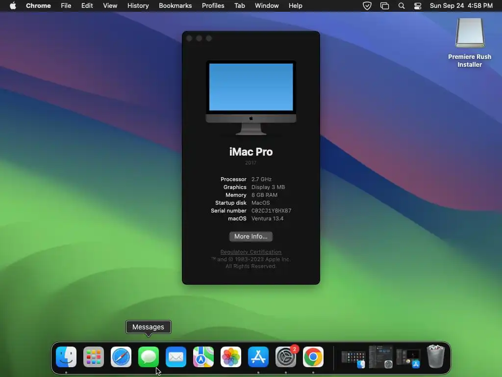Restore minimized App Store window in Dock
Viewport: 502px width, 377px height.
click(408, 358)
